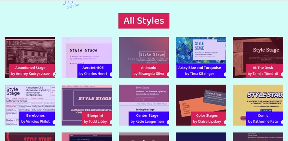Screen dimensions: 288x141
Task: Open Center Stage by Katie Langerman
Action: [147, 119]
